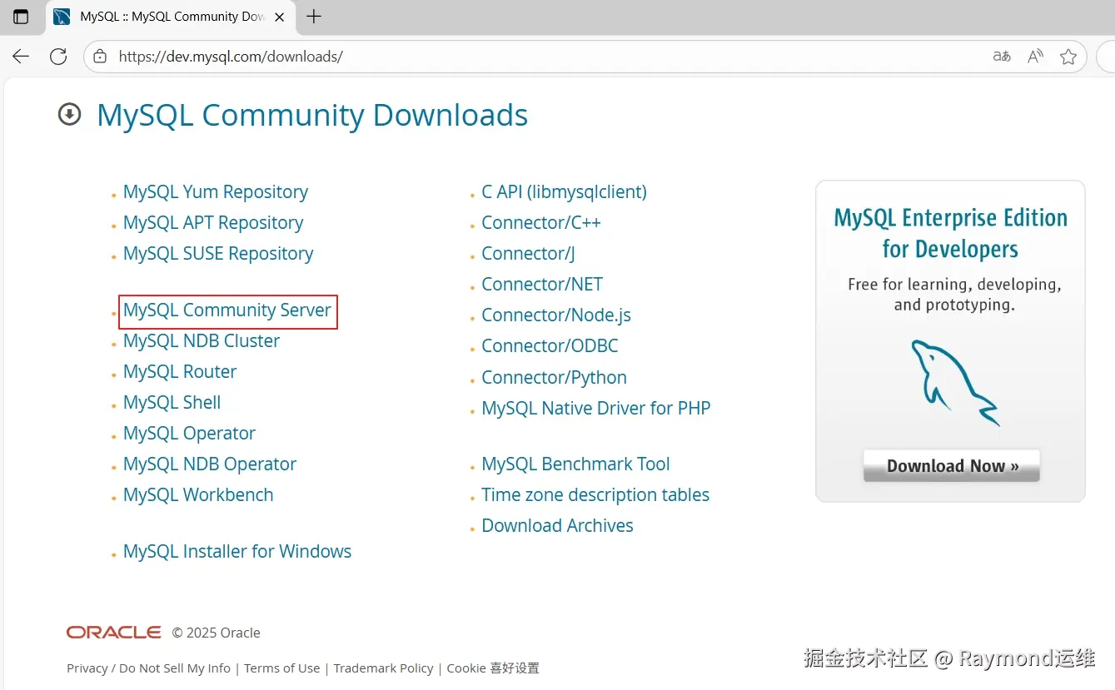Open the Connector/C++ link
1115x690 pixels.
[541, 222]
